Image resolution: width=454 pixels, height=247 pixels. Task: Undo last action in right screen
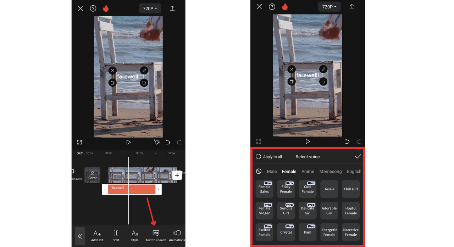point(347,142)
